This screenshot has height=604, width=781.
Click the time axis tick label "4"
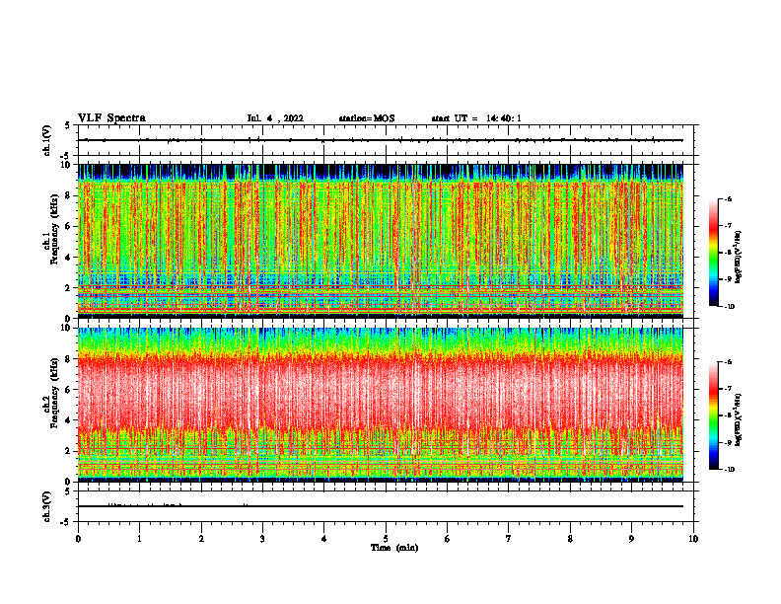pyautogui.click(x=324, y=539)
